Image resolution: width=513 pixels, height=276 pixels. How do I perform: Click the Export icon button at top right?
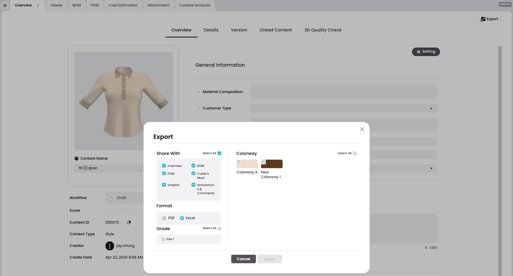pyautogui.click(x=490, y=19)
